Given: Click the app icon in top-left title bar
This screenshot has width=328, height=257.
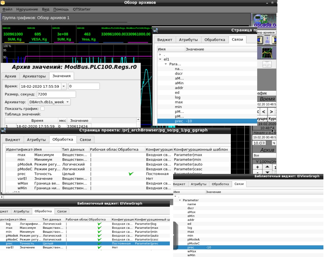Looking at the screenshot, I should pyautogui.click(x=3, y=3).
